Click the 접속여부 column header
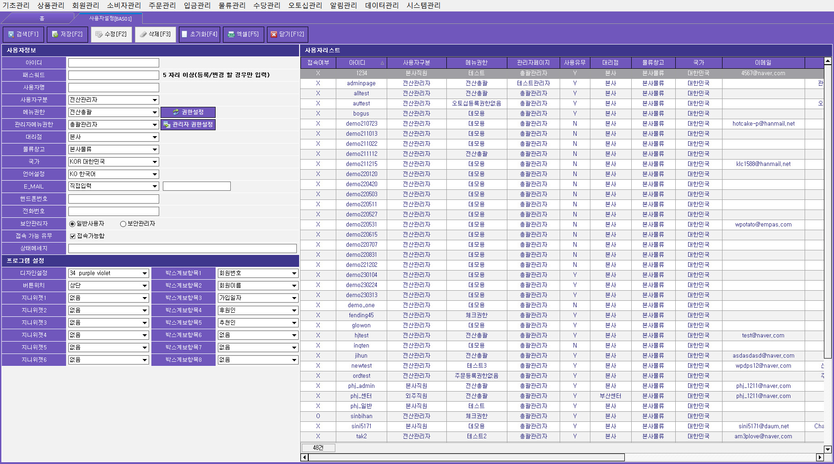Viewport: 834px width, 464px height. (318, 63)
